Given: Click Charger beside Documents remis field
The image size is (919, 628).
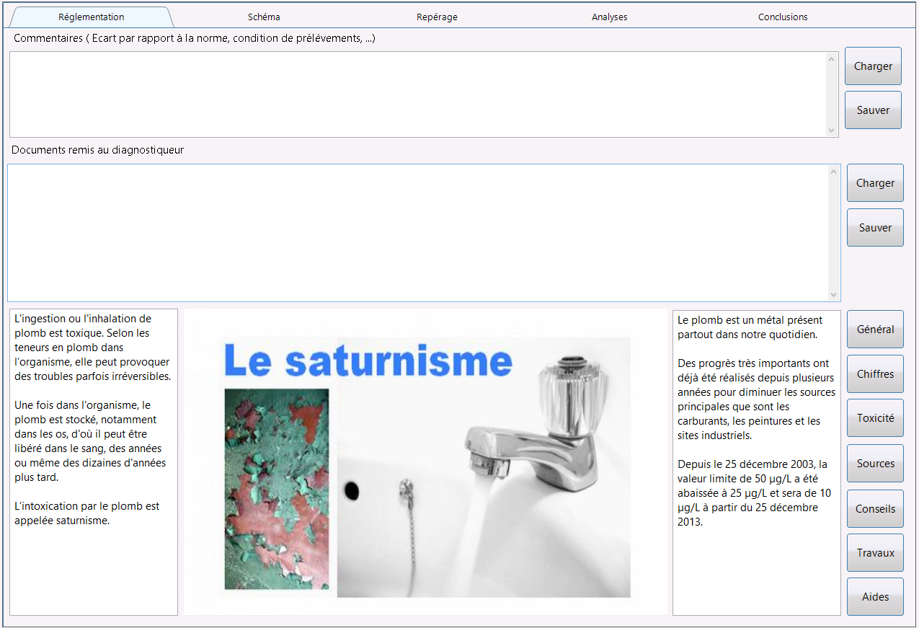Looking at the screenshot, I should [x=875, y=183].
